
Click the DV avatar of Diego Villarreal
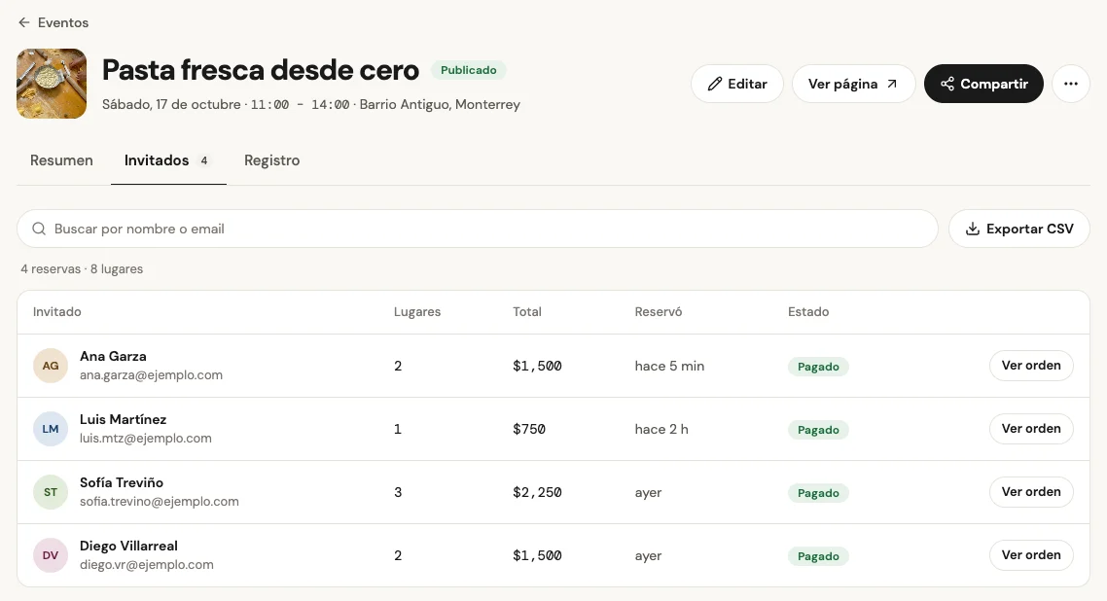(x=51, y=555)
